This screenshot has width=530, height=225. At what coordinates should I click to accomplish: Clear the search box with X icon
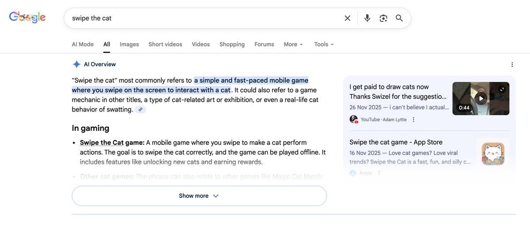click(348, 18)
